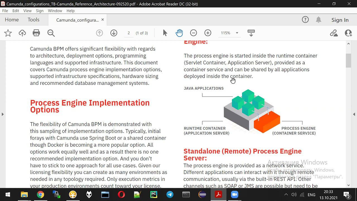
Task: Go to the next page arrow
Action: 114,33
